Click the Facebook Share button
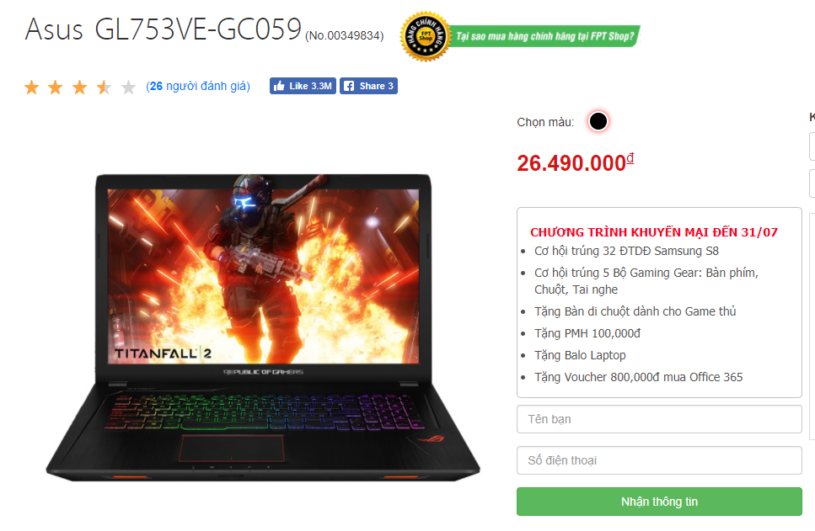 click(x=368, y=86)
